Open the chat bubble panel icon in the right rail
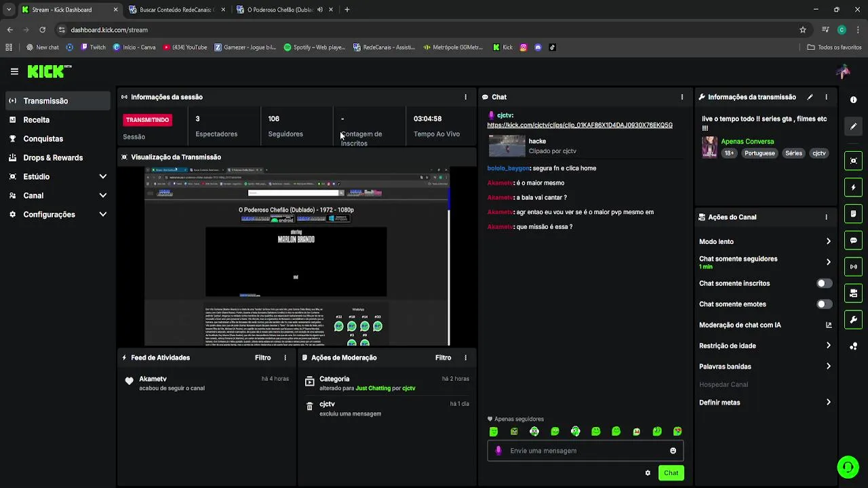This screenshot has height=488, width=868. pyautogui.click(x=853, y=240)
